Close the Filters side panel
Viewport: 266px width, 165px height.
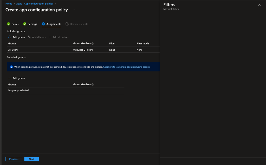click(x=259, y=5)
